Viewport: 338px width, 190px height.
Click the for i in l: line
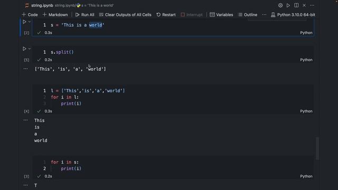coord(65,97)
